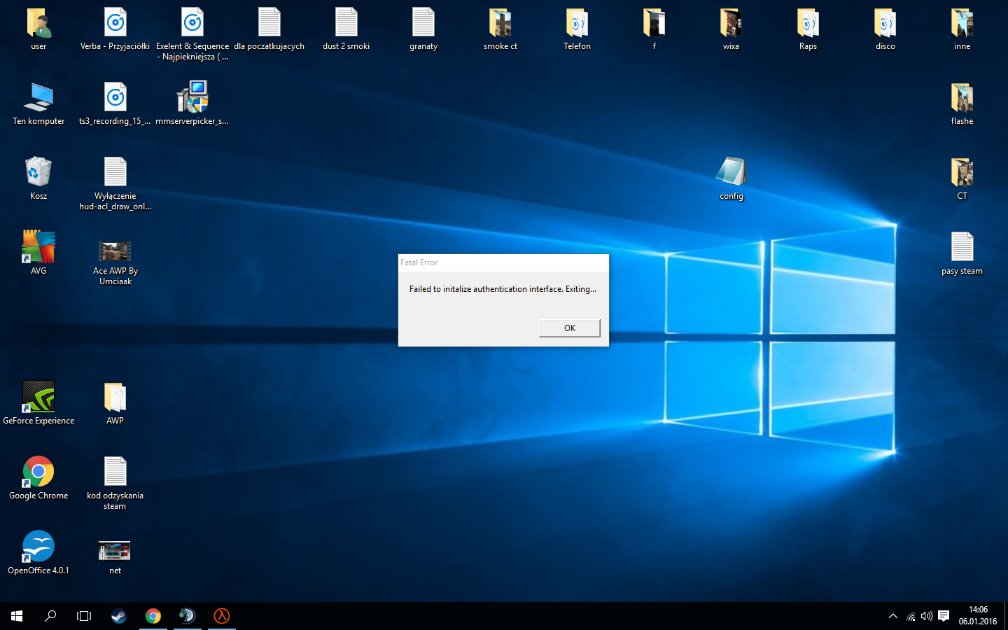Select the granaty text file
The image size is (1008, 630).
(x=423, y=29)
